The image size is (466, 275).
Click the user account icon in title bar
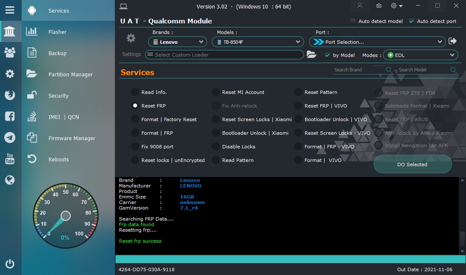360,6
